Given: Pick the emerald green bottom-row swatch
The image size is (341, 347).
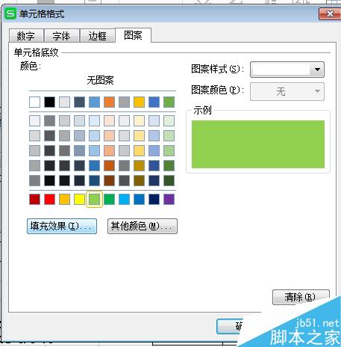Looking at the screenshot, I should tap(109, 199).
